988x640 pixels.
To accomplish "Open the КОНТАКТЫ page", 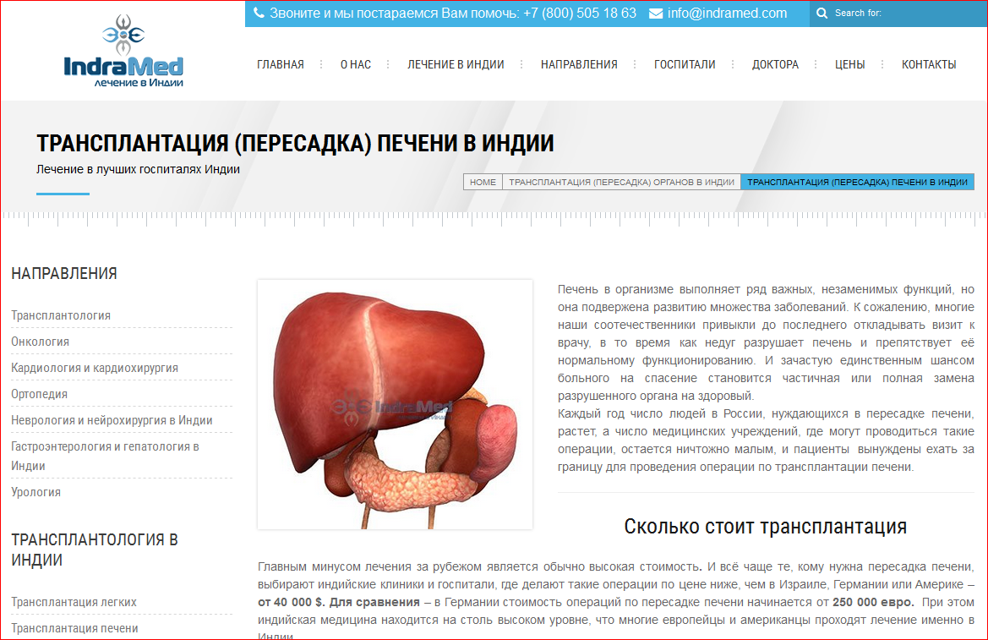I will (929, 64).
